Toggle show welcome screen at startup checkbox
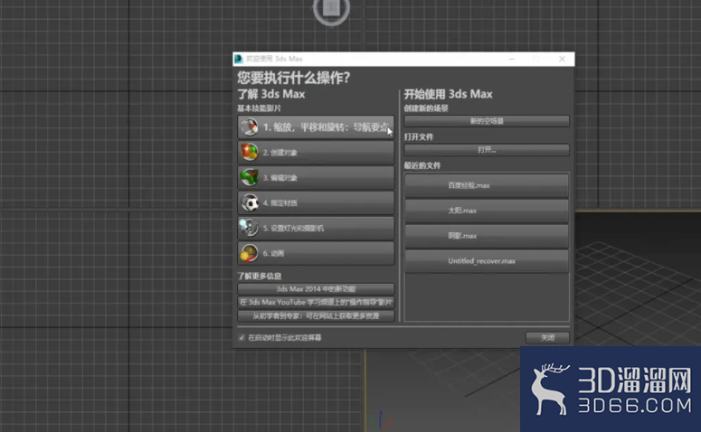 click(x=242, y=338)
